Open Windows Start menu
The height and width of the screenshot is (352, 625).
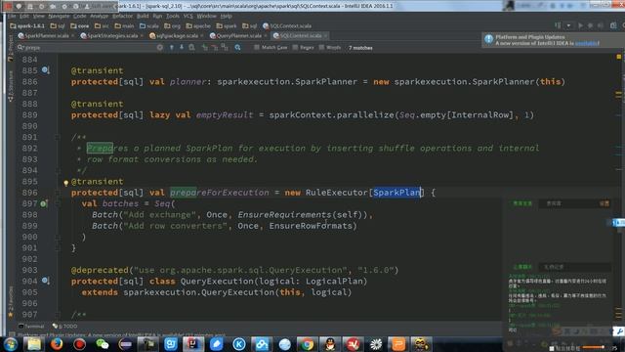point(11,344)
